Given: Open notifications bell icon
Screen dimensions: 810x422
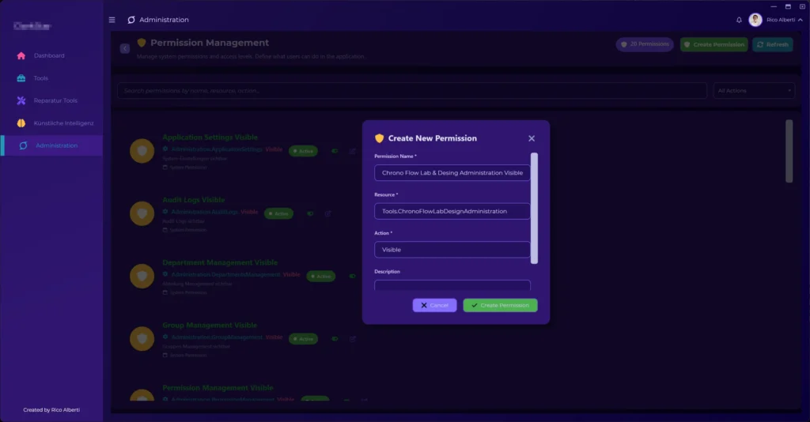Looking at the screenshot, I should pos(739,20).
